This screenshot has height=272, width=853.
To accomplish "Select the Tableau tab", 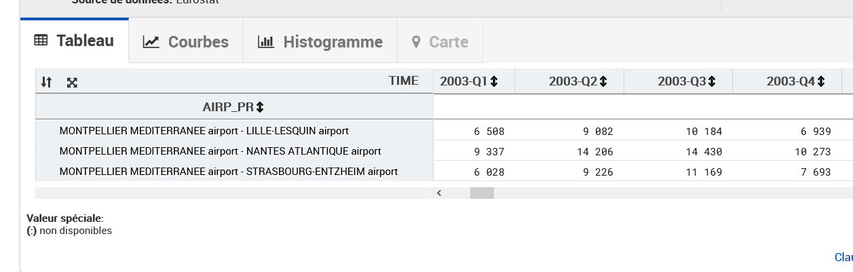I will pyautogui.click(x=75, y=41).
